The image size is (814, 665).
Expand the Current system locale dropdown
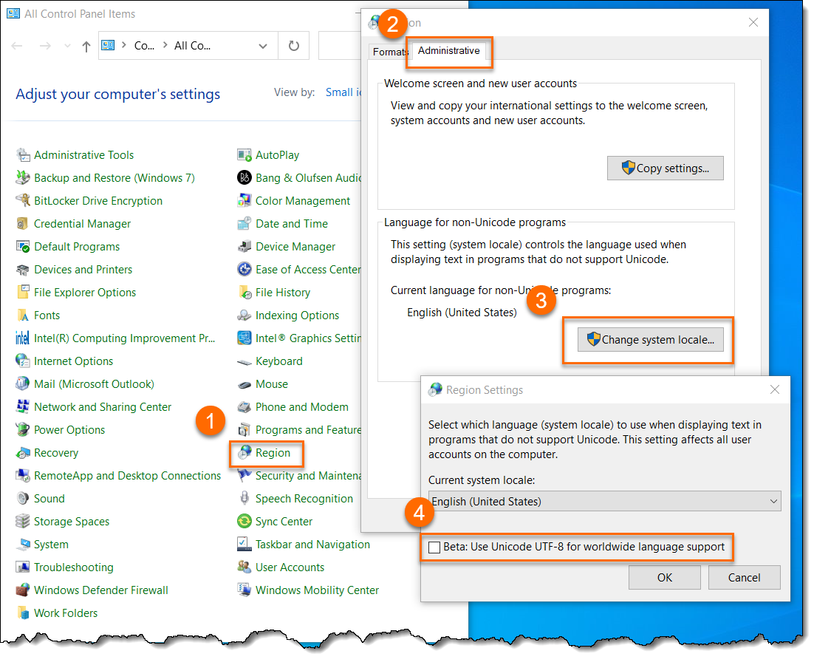pyautogui.click(x=604, y=502)
